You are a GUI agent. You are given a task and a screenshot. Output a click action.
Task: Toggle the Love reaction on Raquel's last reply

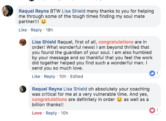point(37,113)
